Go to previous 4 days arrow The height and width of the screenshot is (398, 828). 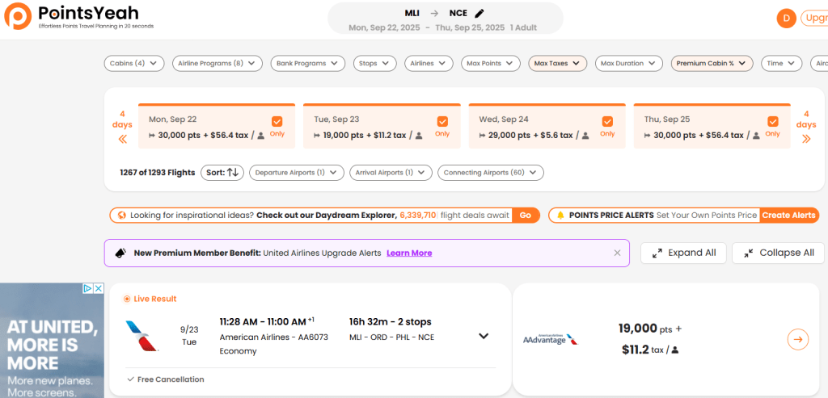coord(122,139)
